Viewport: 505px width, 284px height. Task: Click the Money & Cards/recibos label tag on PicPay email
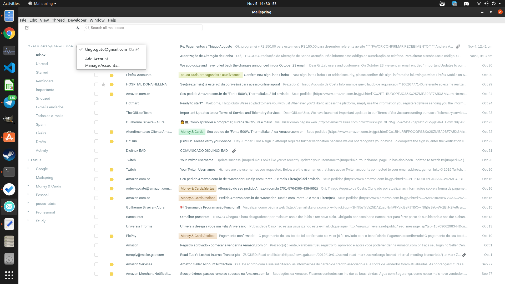198,236
